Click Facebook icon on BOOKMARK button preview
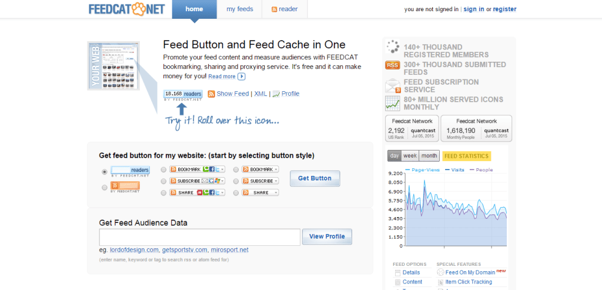The image size is (602, 290). (212, 169)
